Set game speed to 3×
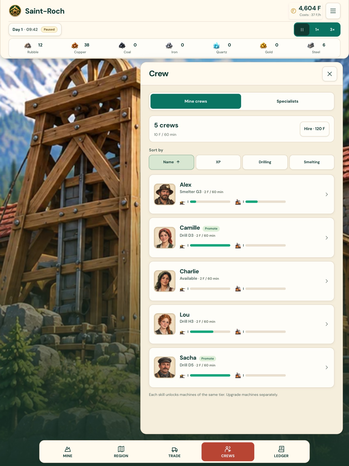This screenshot has height=466, width=349. [x=332, y=30]
